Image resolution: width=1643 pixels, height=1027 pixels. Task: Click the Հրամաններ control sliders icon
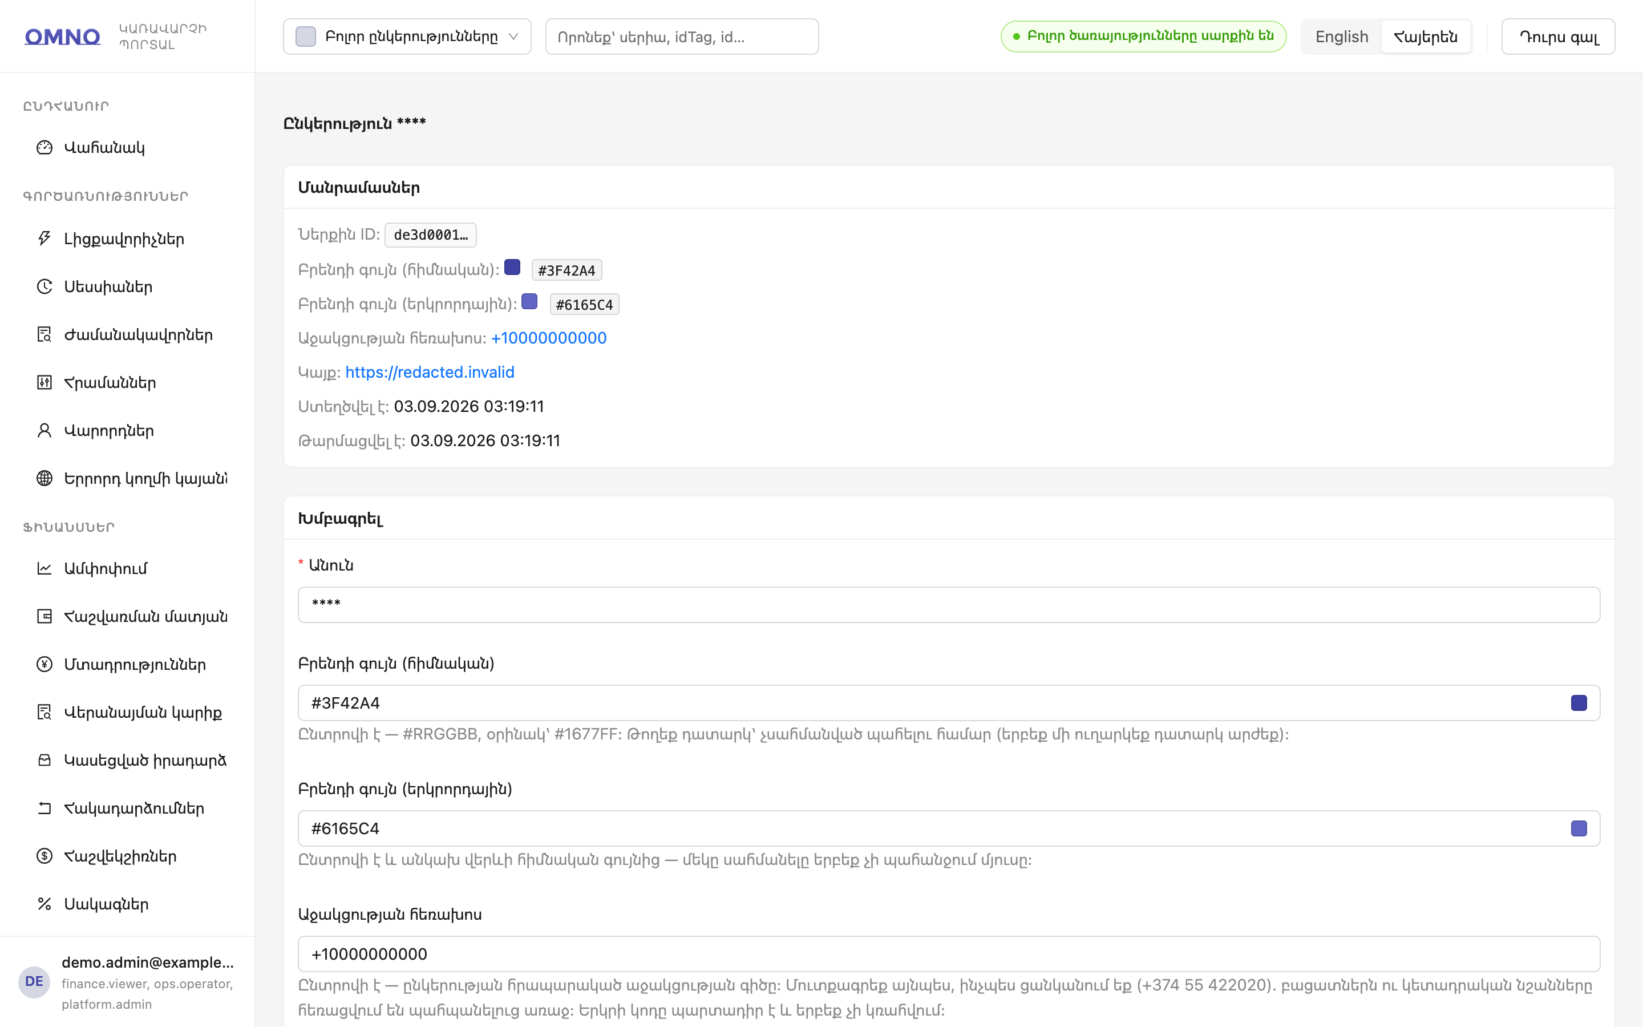coord(44,382)
